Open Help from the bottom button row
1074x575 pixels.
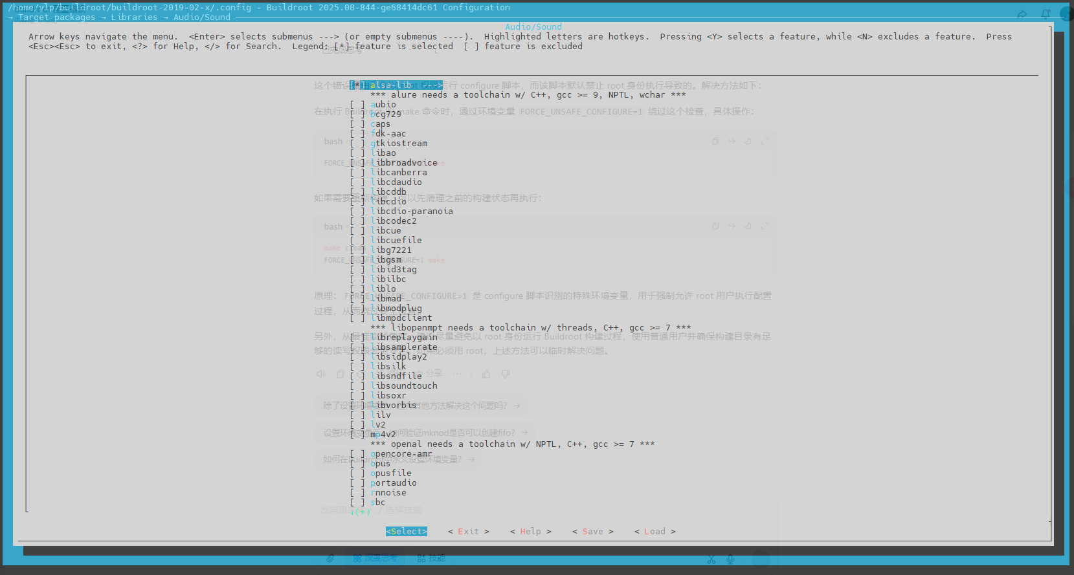click(531, 531)
